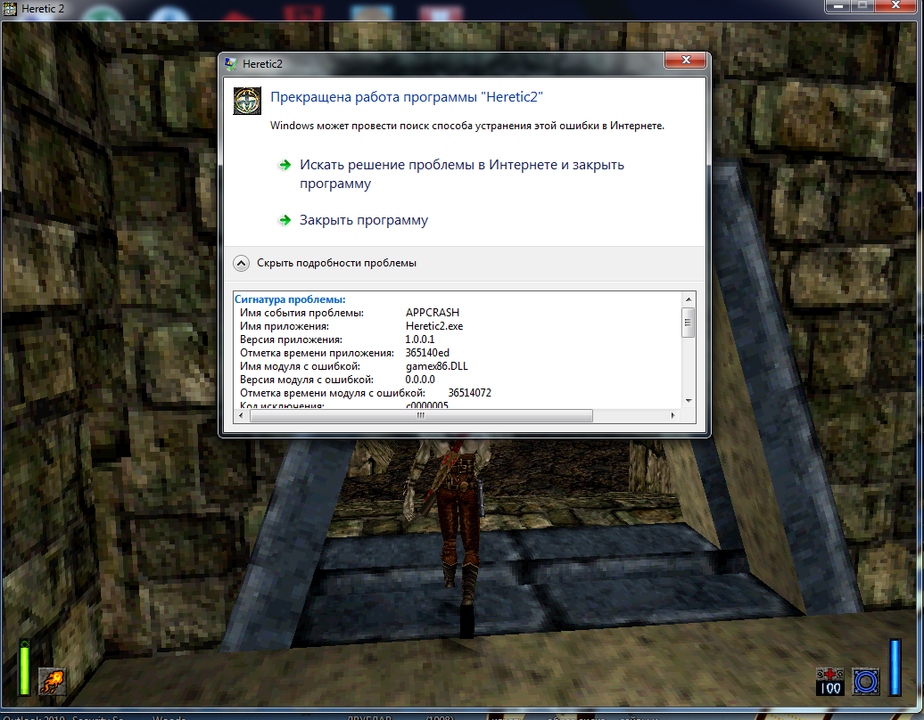Viewport: 924px width, 720px height.
Task: Maximize the Heretic 2 game window
Action: point(862,6)
